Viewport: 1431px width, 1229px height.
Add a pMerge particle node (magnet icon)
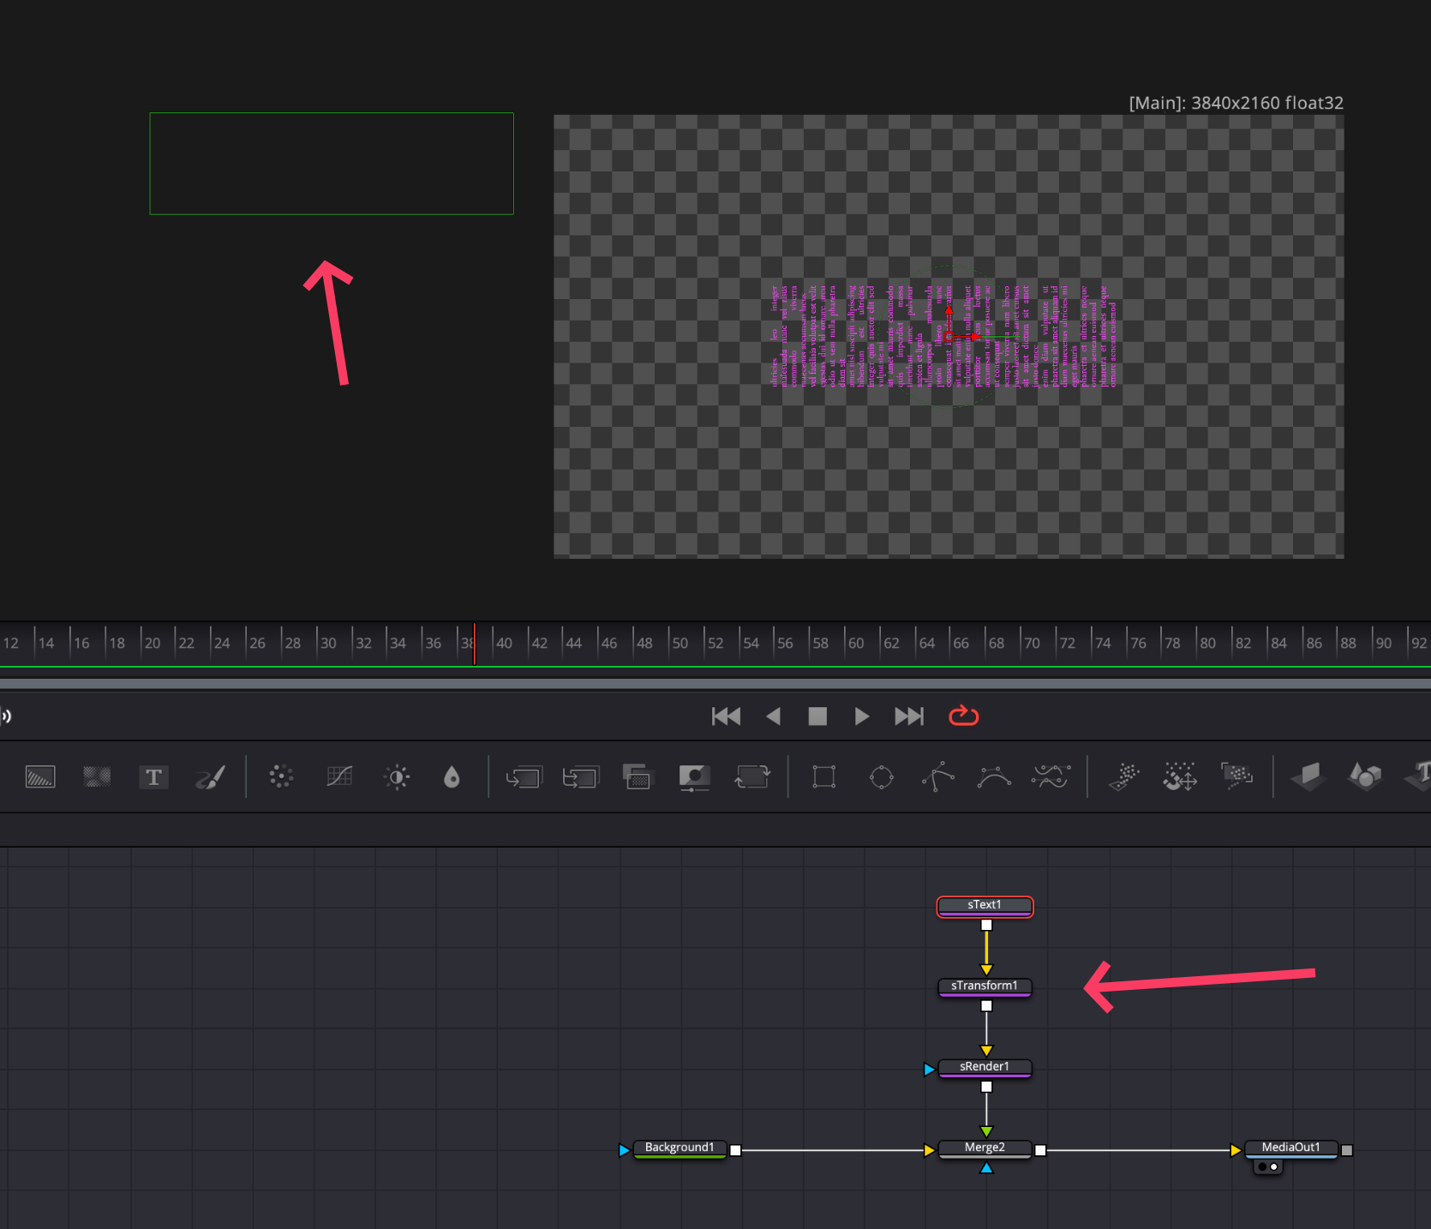[1180, 776]
